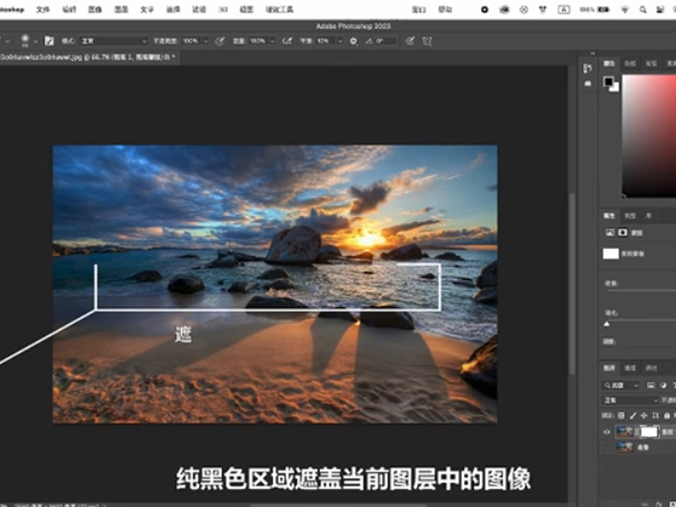
Task: Open the brush angle gear settings
Action: pyautogui.click(x=353, y=41)
